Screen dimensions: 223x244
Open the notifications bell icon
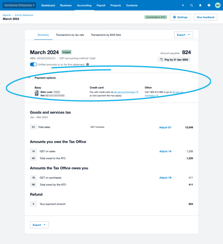[x=200, y=5]
